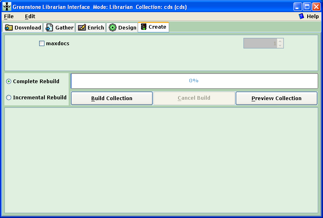
Task: Start building with Build Collection button
Action: [x=112, y=99]
